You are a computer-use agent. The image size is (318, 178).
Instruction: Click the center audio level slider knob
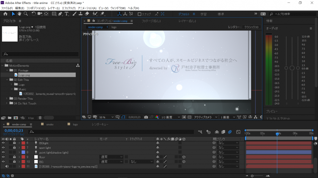(292, 68)
